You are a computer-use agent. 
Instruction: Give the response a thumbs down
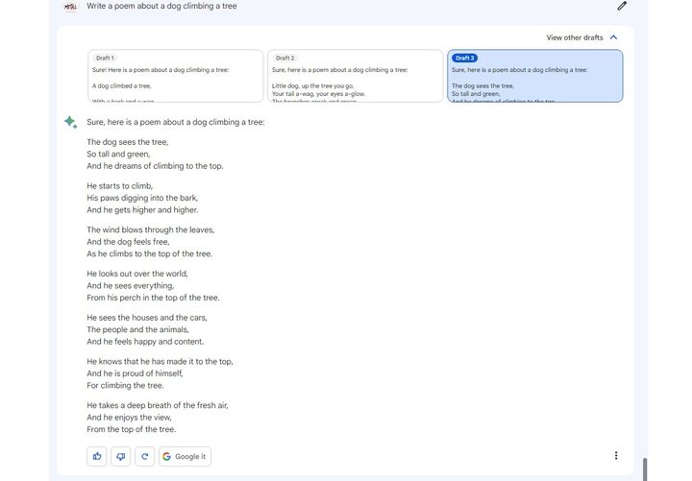(x=120, y=456)
